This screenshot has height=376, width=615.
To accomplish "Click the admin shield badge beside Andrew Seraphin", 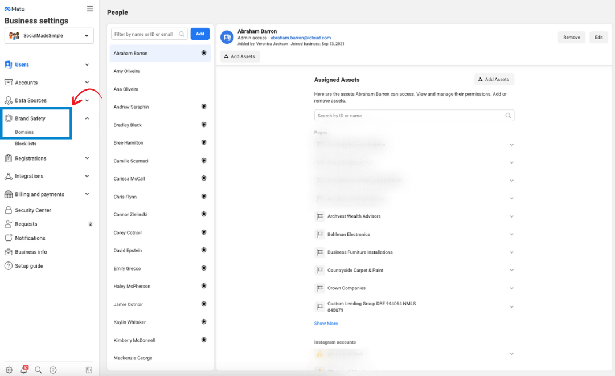I will [204, 107].
